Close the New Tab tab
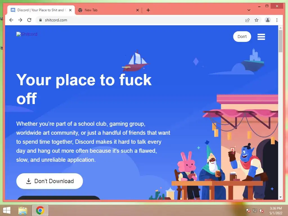The image size is (288, 216). pyautogui.click(x=137, y=10)
